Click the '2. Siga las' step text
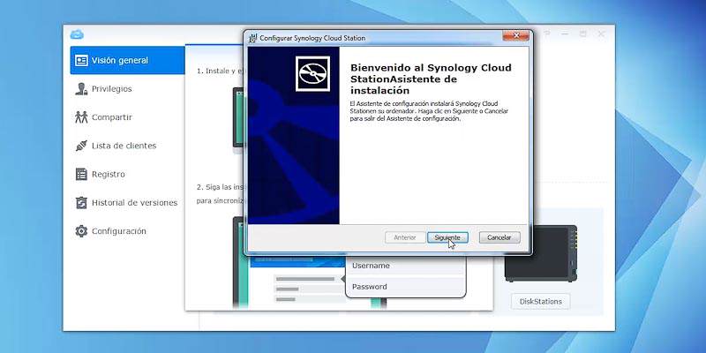706x353 pixels. pyautogui.click(x=220, y=186)
